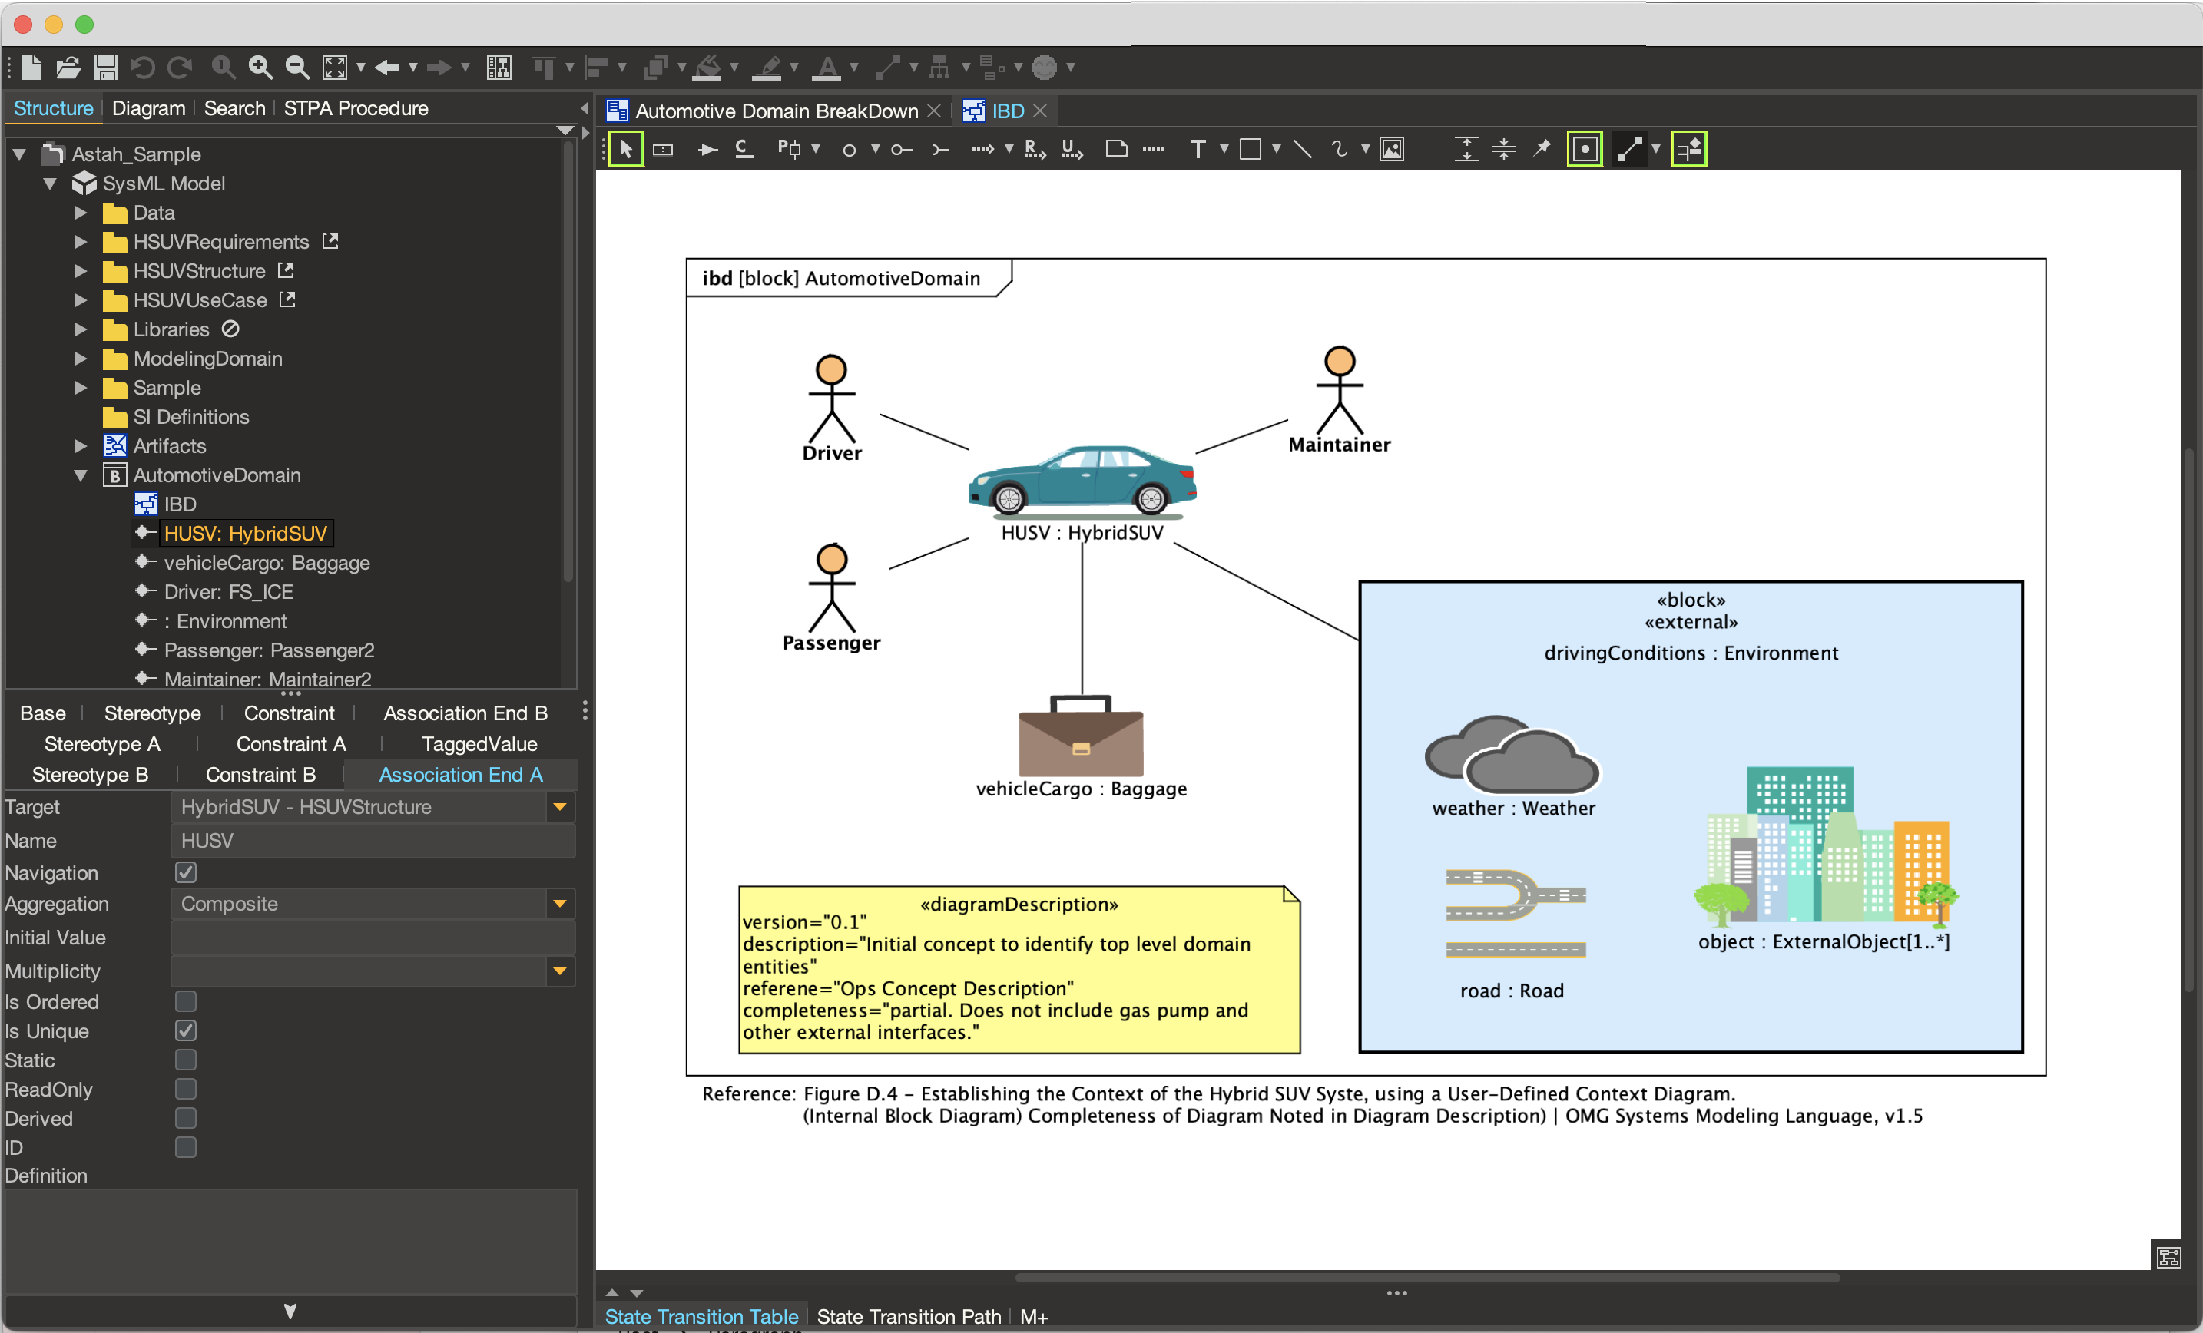Click the Zoom In magnifier icon
Image resolution: width=2203 pixels, height=1333 pixels.
tap(260, 67)
